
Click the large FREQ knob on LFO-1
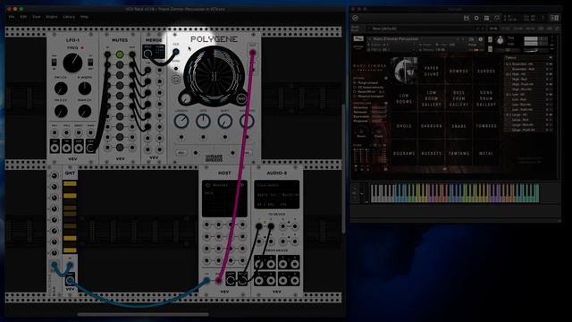click(x=72, y=63)
